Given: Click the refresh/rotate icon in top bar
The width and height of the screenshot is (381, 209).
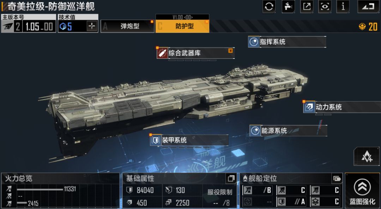Looking at the screenshot, I should (x=269, y=7).
